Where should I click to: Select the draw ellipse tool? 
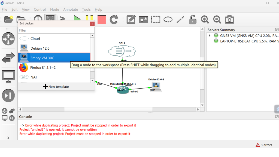[168, 20]
